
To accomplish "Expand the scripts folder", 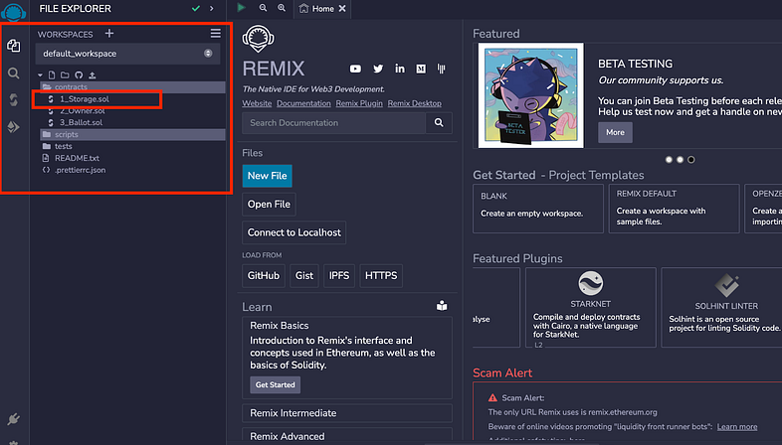I will pos(132,134).
